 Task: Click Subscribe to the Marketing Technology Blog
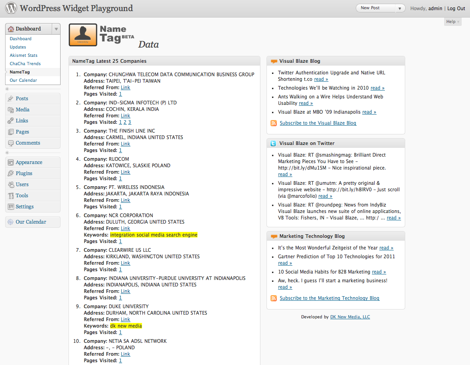(x=329, y=298)
